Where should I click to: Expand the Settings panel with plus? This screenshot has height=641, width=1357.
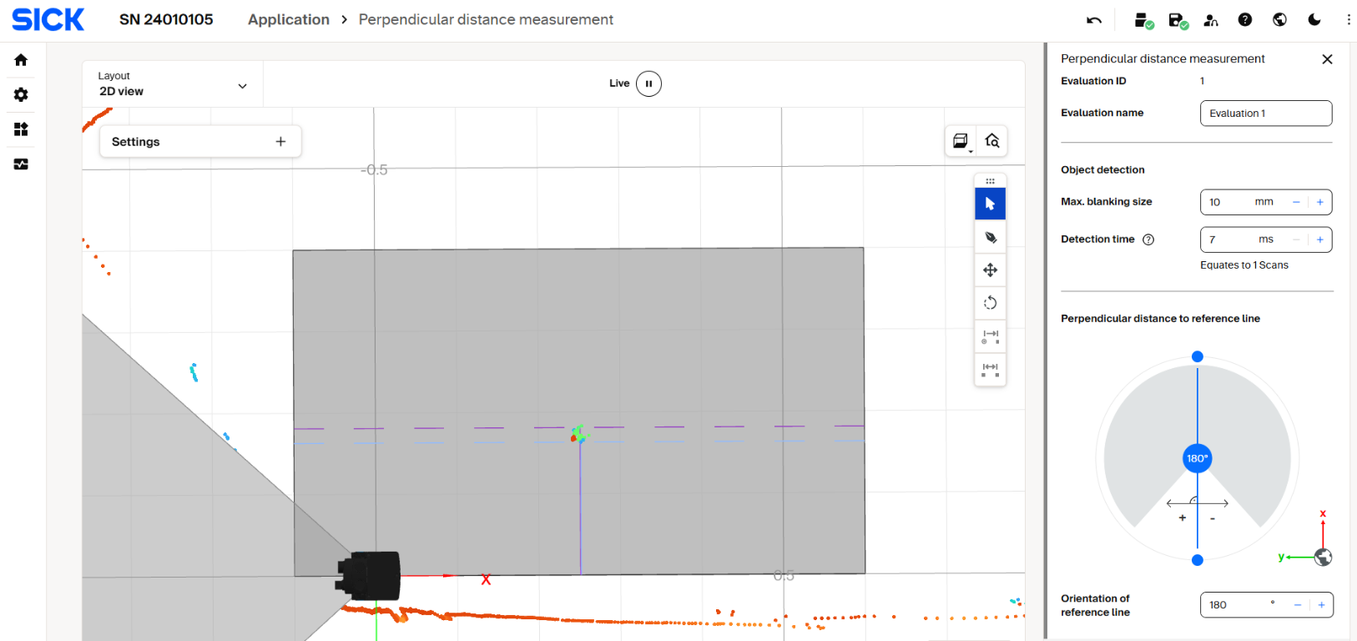click(280, 142)
